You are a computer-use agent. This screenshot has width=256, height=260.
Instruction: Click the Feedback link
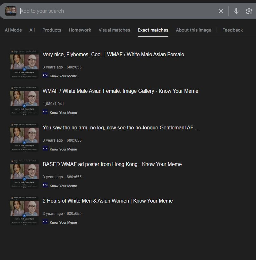[x=233, y=30]
